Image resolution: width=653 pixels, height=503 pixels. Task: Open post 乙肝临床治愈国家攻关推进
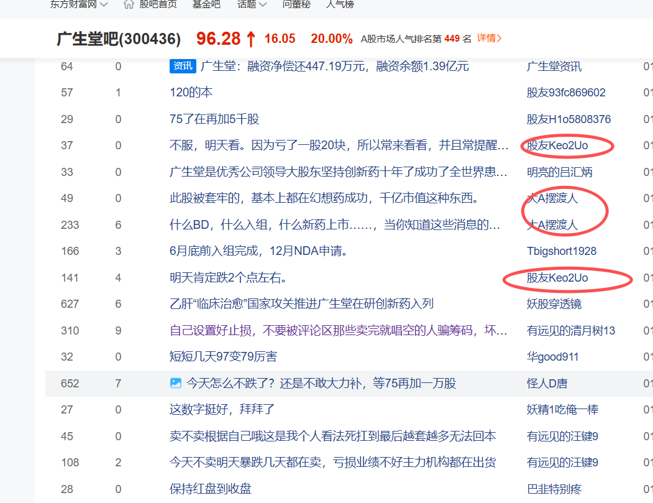[x=301, y=304]
